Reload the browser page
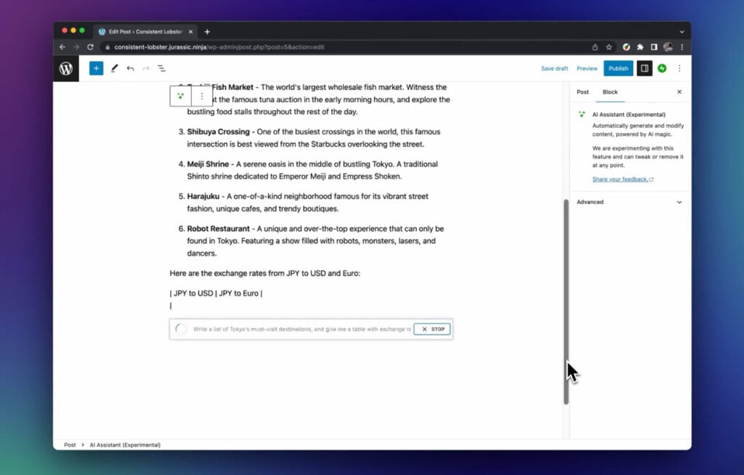This screenshot has height=475, width=744. 90,47
